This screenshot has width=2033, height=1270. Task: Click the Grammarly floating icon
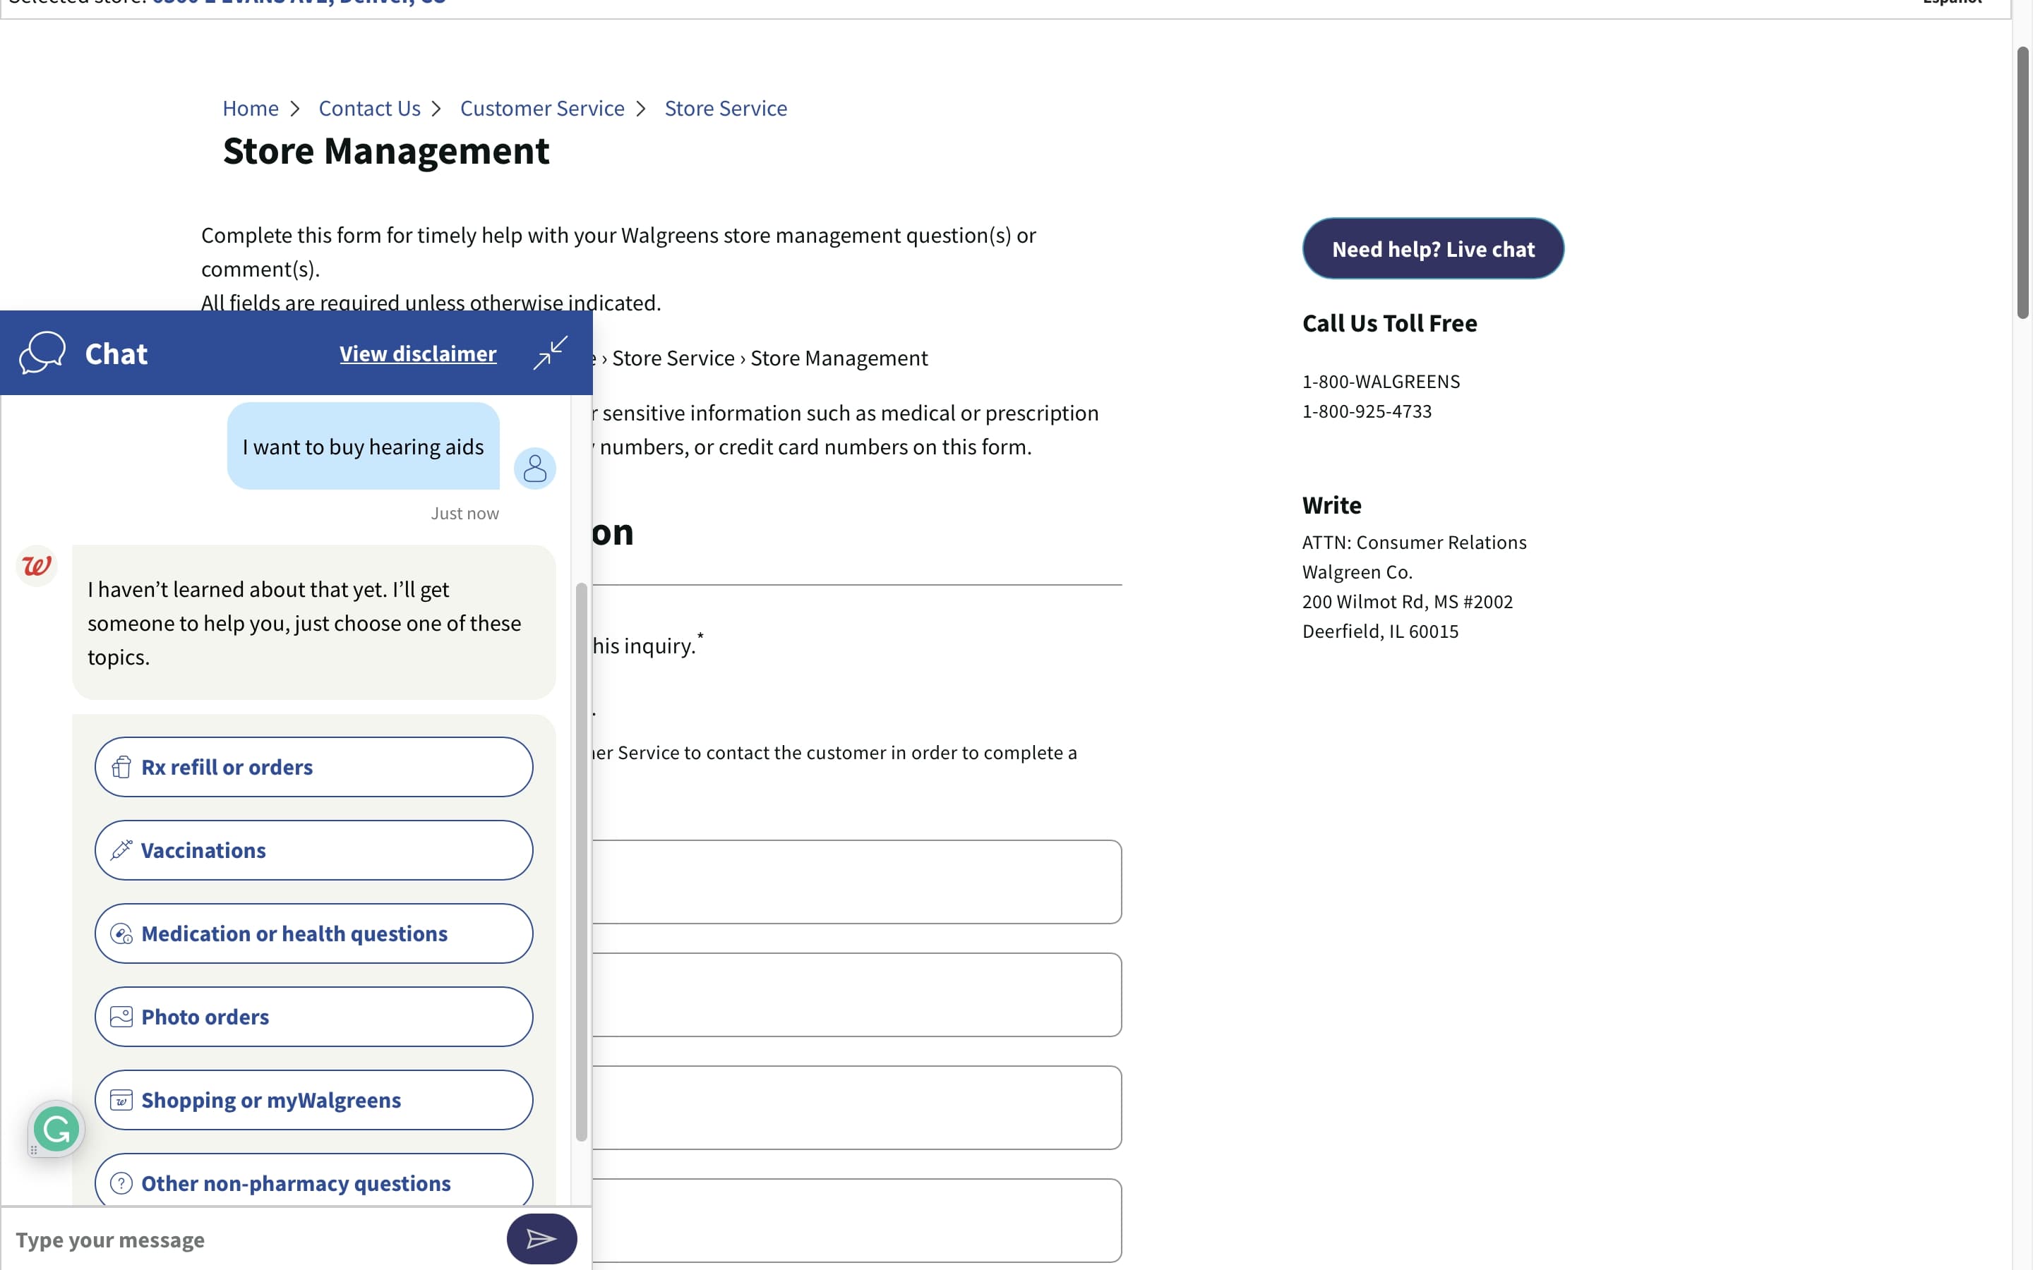(56, 1129)
